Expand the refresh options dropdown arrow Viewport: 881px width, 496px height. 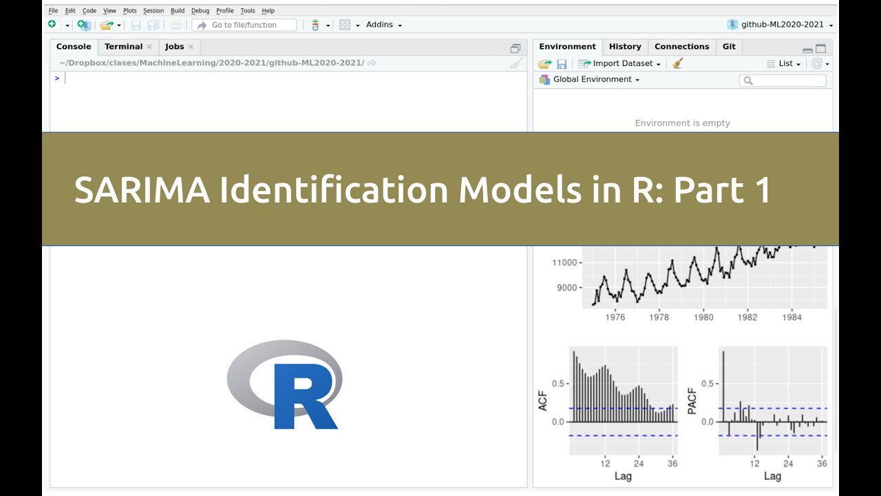(827, 64)
